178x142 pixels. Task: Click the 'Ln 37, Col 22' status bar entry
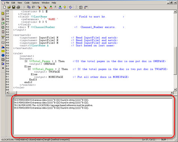(149, 139)
